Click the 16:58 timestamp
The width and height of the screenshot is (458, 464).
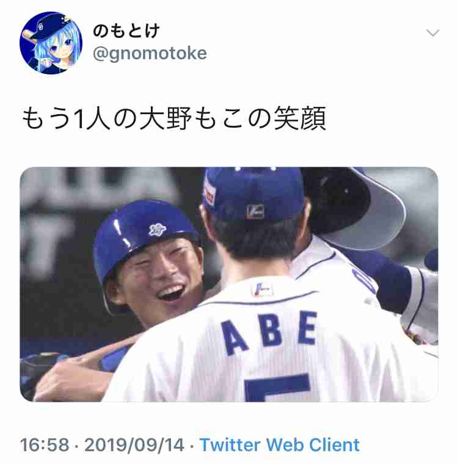45,444
